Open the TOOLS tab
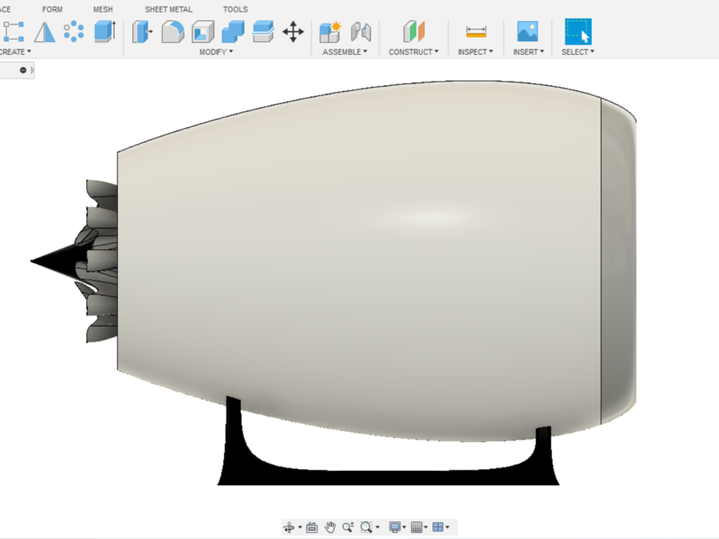The height and width of the screenshot is (539, 719). coord(234,8)
